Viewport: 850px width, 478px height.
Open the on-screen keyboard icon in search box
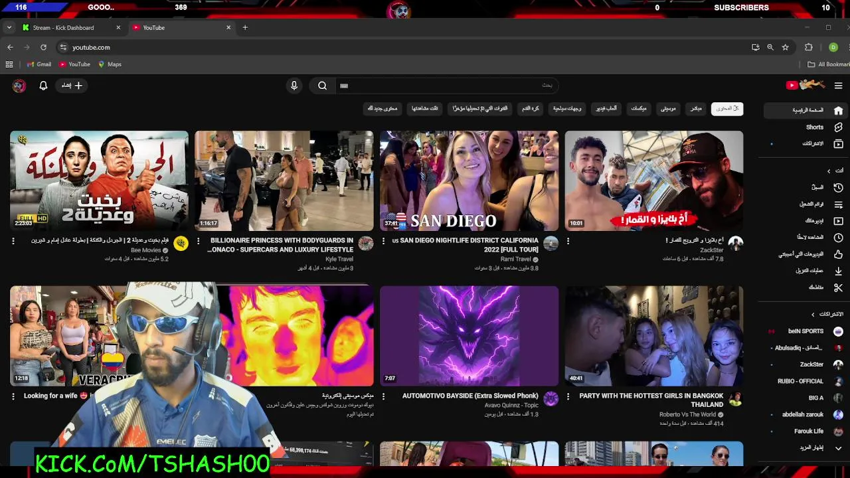tap(344, 86)
